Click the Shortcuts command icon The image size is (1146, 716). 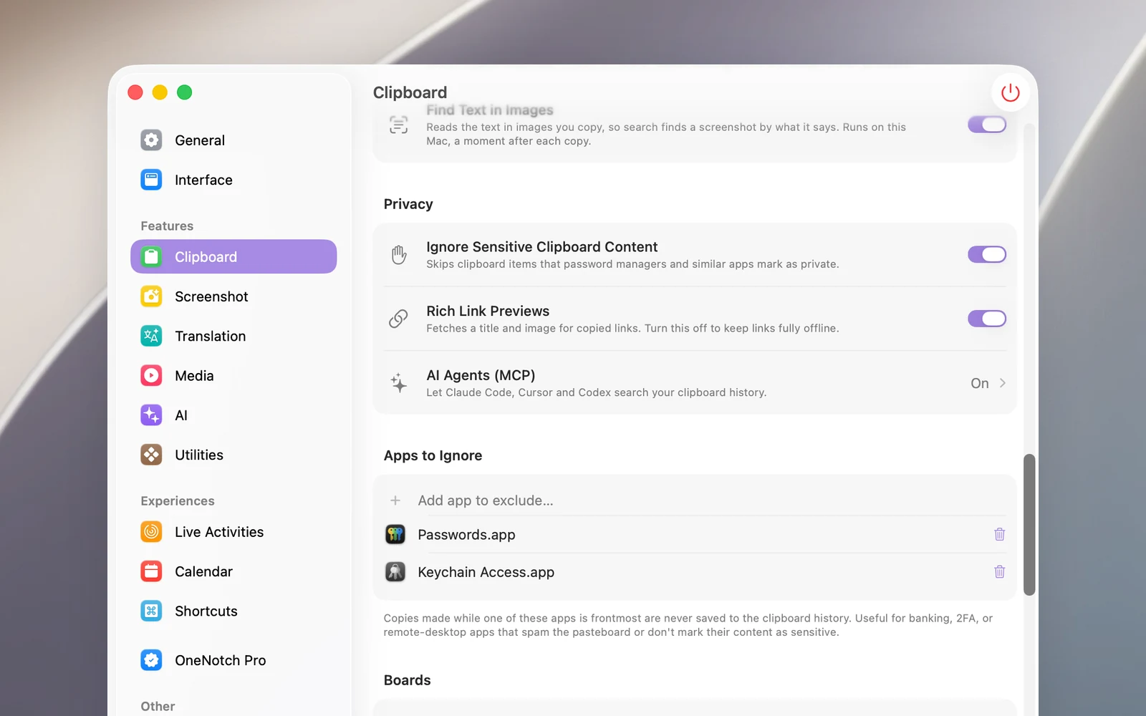click(x=151, y=611)
